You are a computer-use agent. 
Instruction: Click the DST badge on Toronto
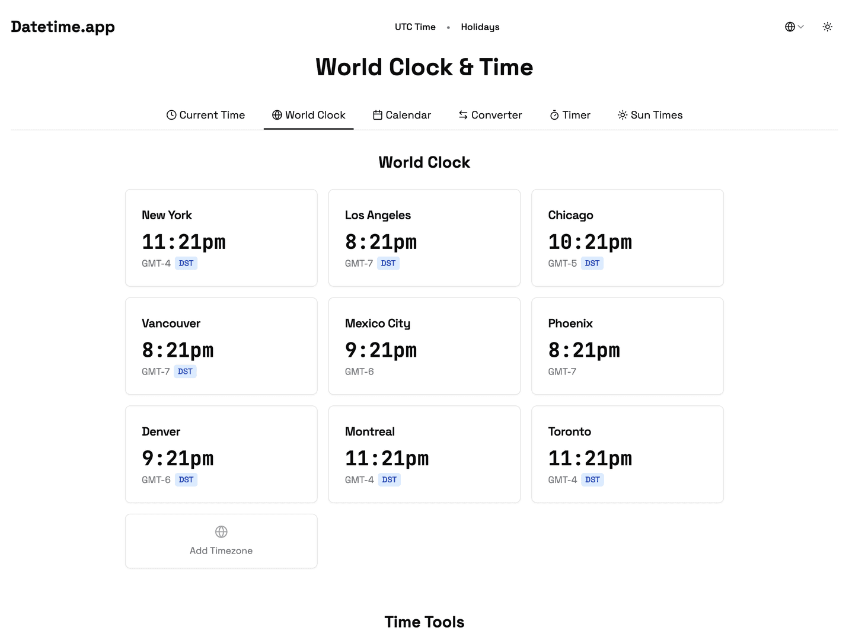(592, 480)
